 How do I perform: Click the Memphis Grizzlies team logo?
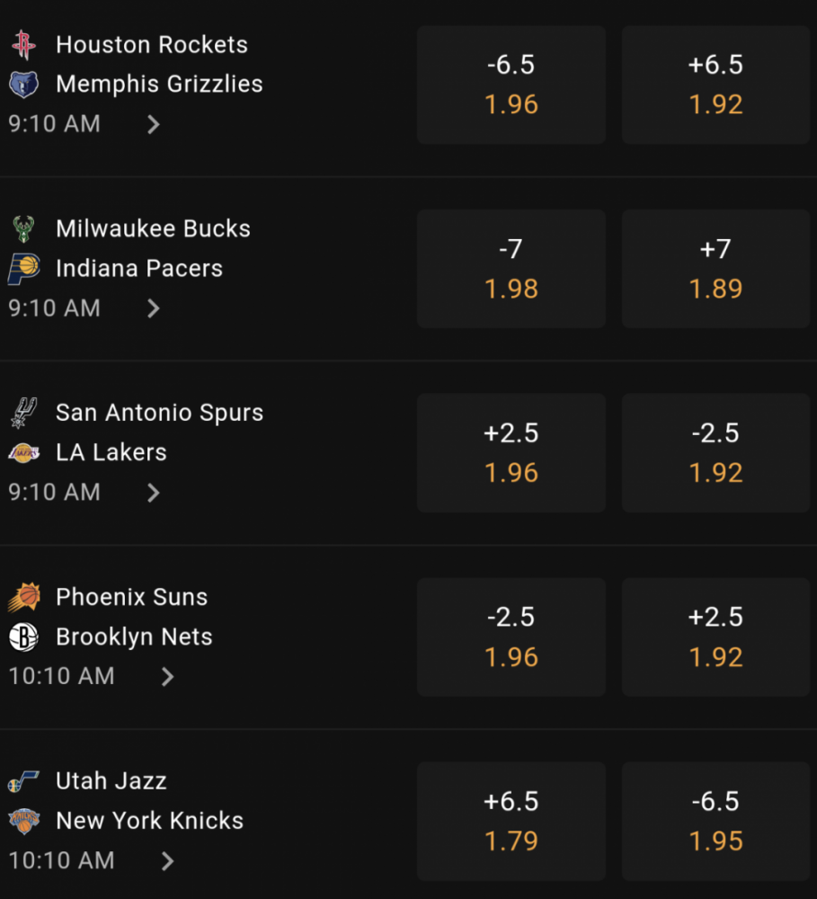[x=23, y=85]
